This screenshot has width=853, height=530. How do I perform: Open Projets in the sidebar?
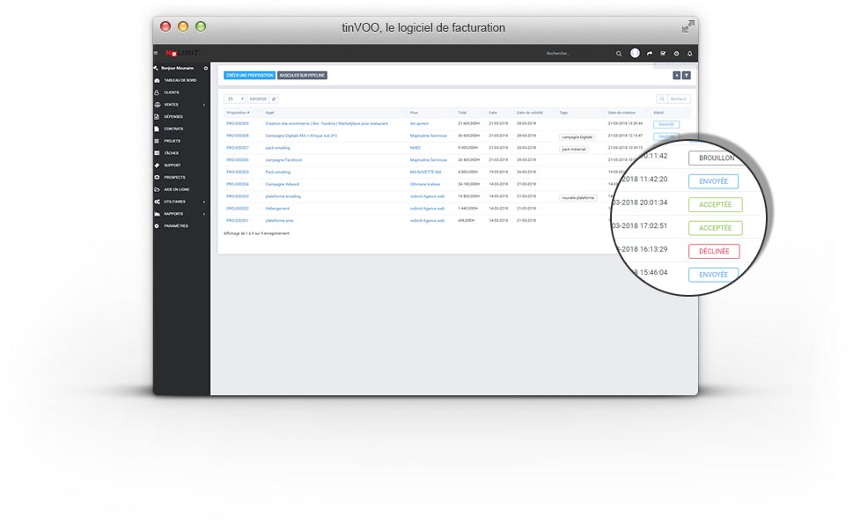172,141
